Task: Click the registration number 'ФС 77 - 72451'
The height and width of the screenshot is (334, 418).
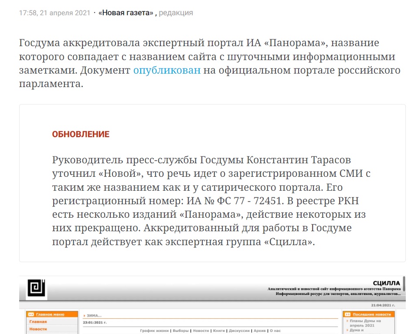Action: pyautogui.click(x=249, y=201)
